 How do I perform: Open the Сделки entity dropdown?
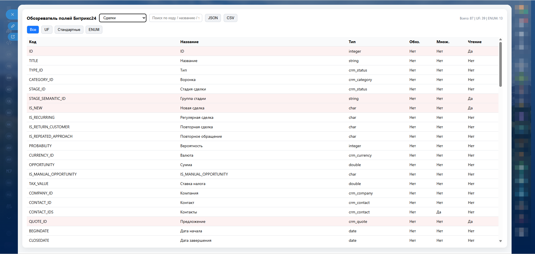(x=123, y=18)
